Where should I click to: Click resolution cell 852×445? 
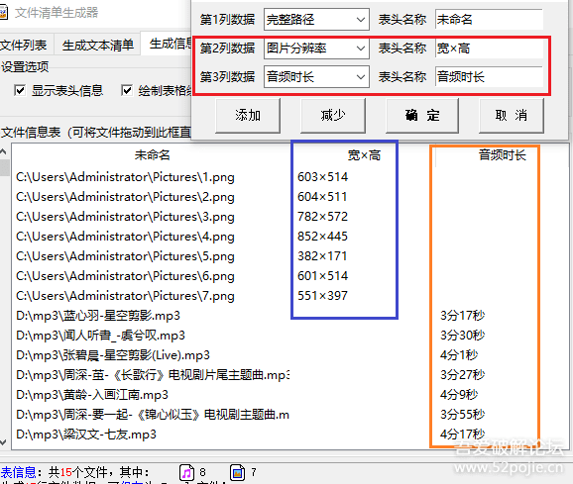coord(322,236)
